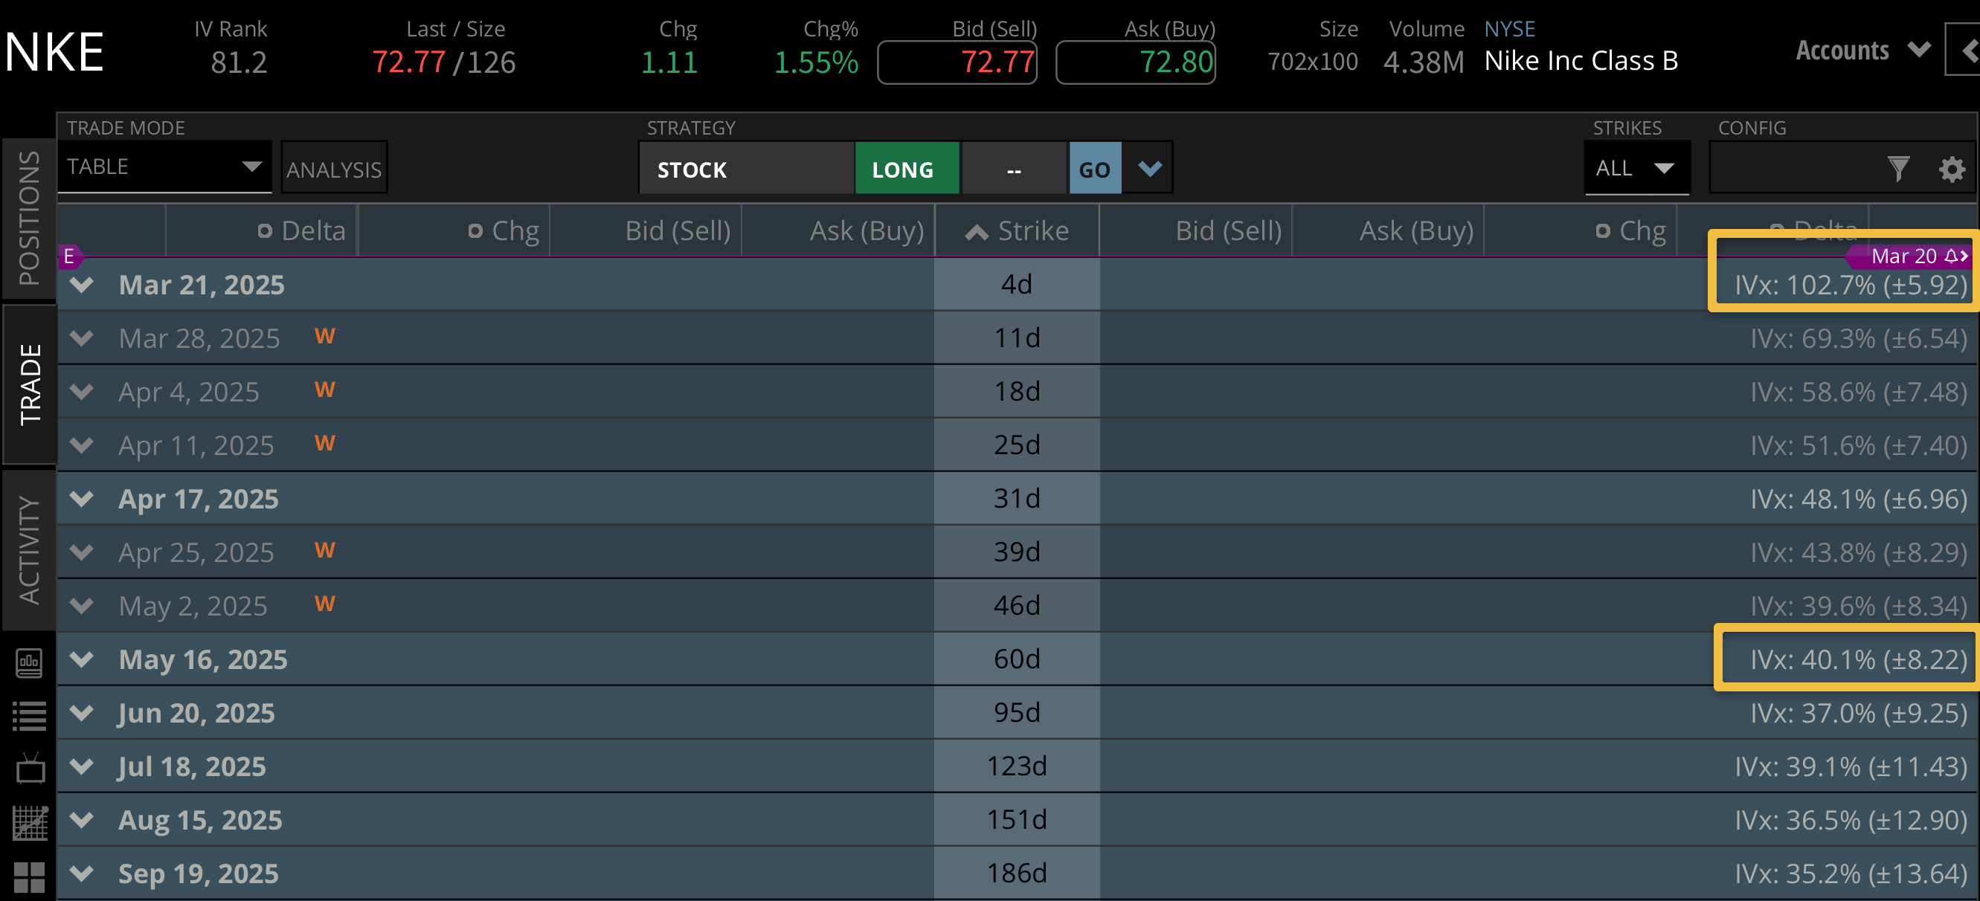Switch to the POSITIONS tab
The image size is (1980, 901).
[x=29, y=218]
